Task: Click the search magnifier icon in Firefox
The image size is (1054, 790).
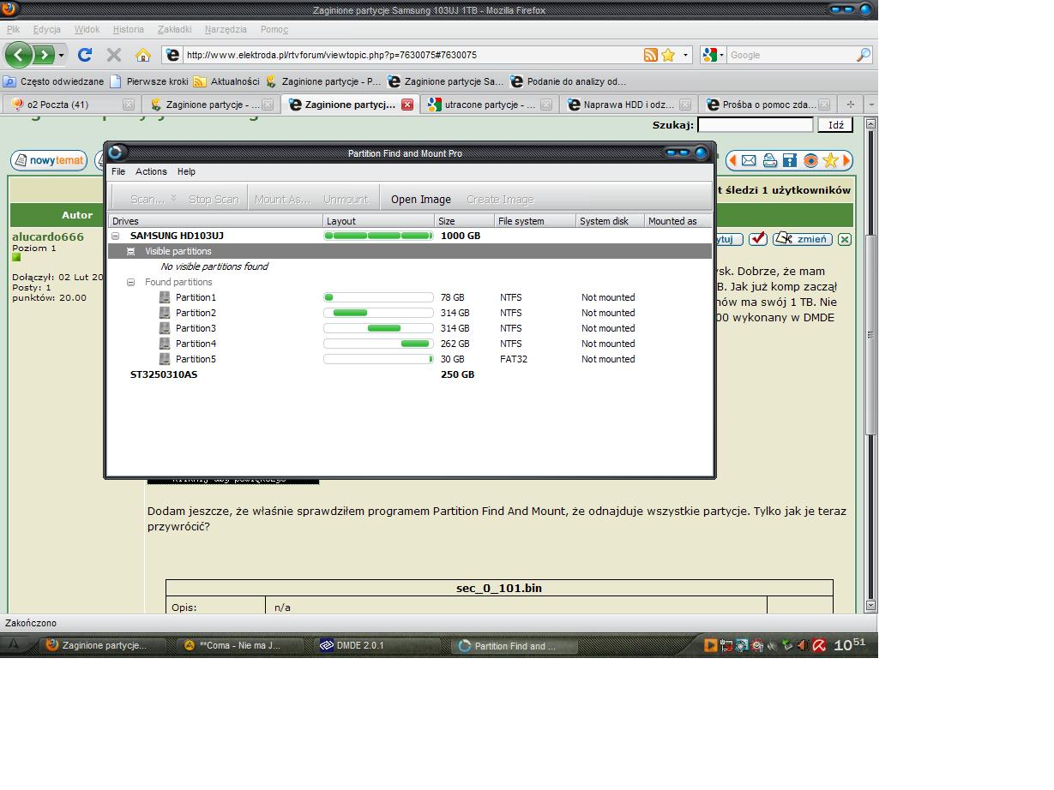Action: (864, 55)
